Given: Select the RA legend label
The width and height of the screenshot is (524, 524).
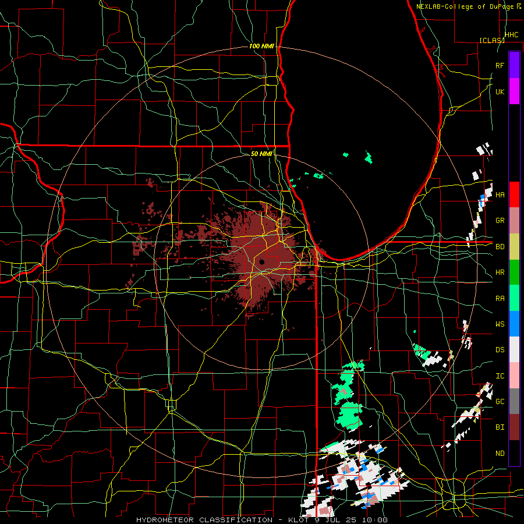Looking at the screenshot, I should 500,299.
